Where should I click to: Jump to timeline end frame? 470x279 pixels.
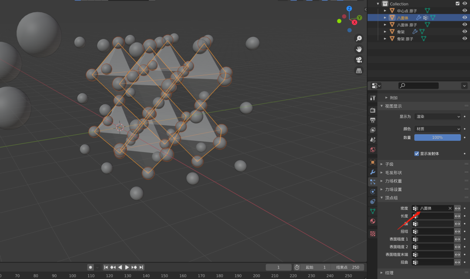[x=141, y=267]
